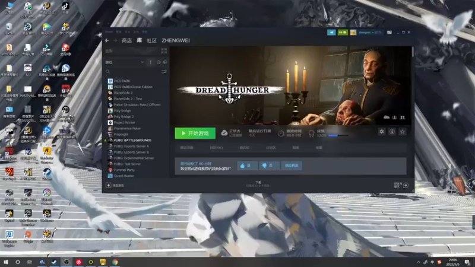The width and height of the screenshot is (475, 267).
Task: Open advanced filter settings icon beside search
Action: click(164, 71)
